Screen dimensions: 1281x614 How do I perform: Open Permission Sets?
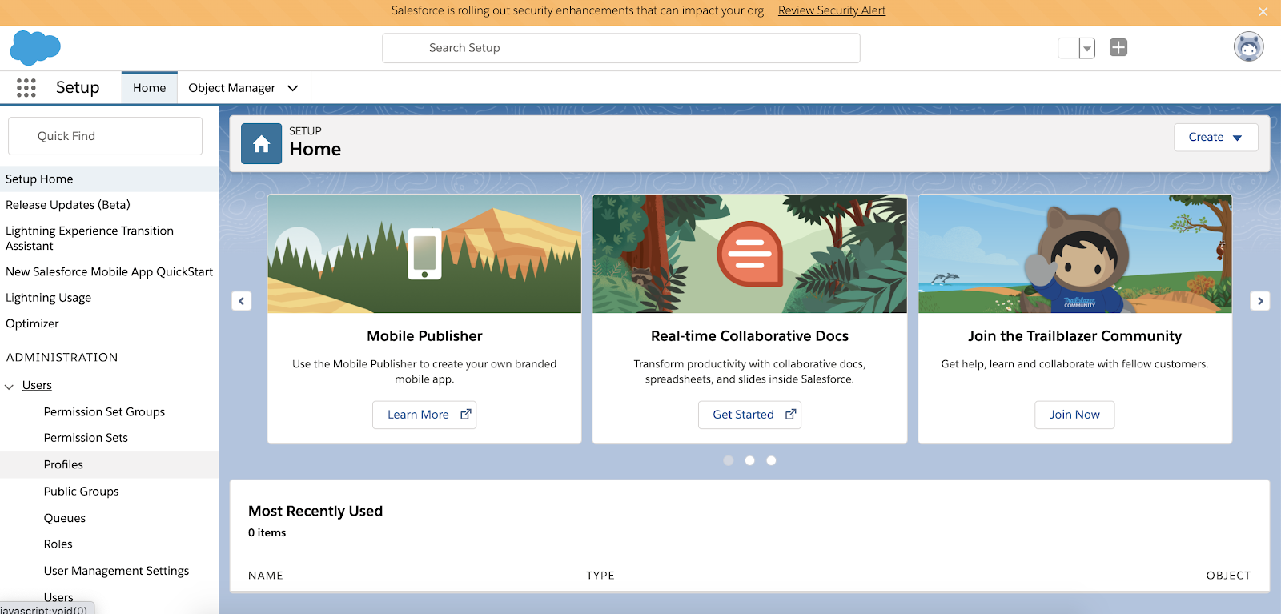86,438
